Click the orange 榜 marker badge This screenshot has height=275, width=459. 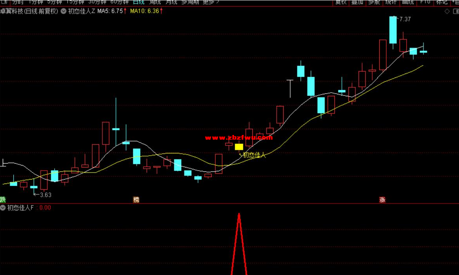[136, 200]
